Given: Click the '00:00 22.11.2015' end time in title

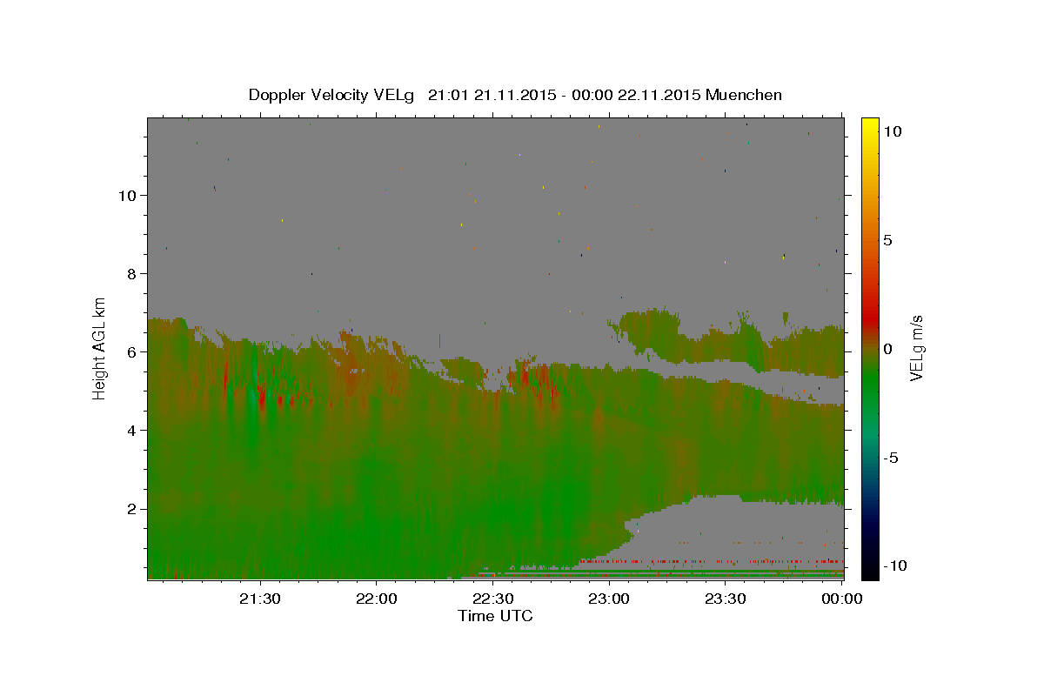Looking at the screenshot, I should click(x=637, y=95).
